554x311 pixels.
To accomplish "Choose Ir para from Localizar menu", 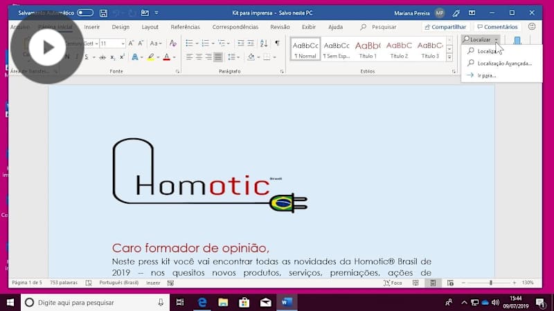I will click(501, 75).
